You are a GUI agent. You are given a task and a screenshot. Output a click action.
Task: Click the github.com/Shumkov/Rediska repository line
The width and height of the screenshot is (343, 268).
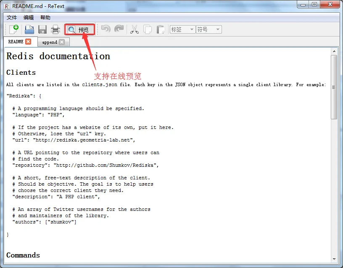85,165
